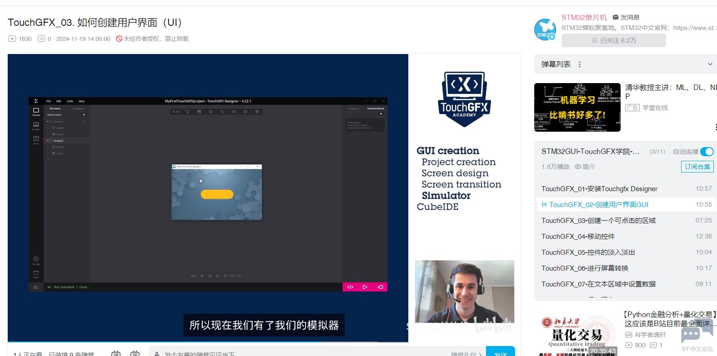Screen dimensions: 717x356
Task: Open the danmaku settings icon below the video
Action: coord(135,353)
